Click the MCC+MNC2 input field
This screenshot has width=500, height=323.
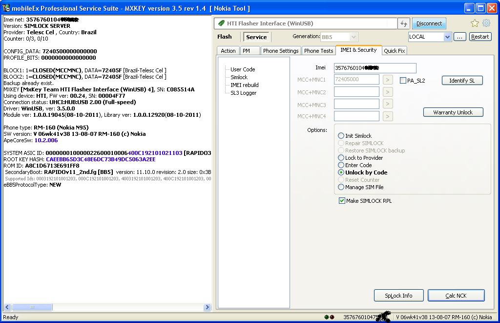pyautogui.click(x=356, y=92)
